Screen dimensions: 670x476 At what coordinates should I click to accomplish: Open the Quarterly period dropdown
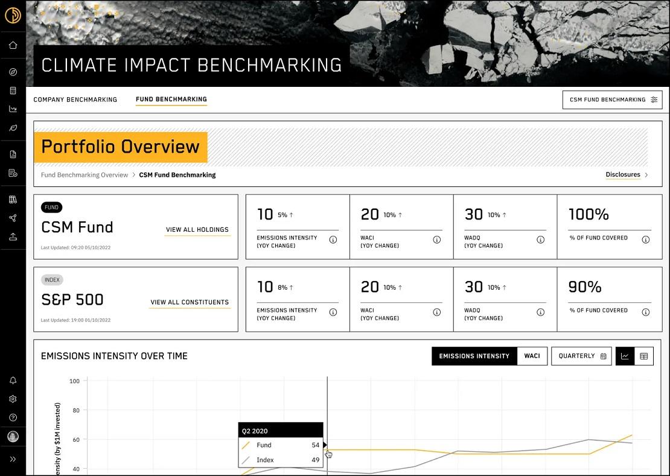click(x=582, y=356)
